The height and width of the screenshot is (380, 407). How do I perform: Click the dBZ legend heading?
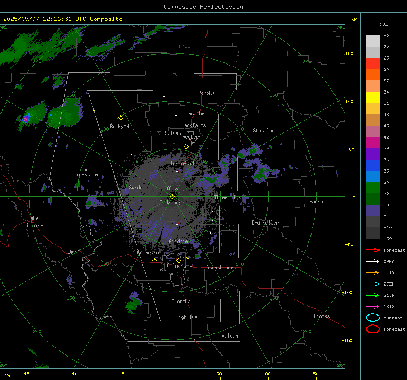tap(383, 24)
